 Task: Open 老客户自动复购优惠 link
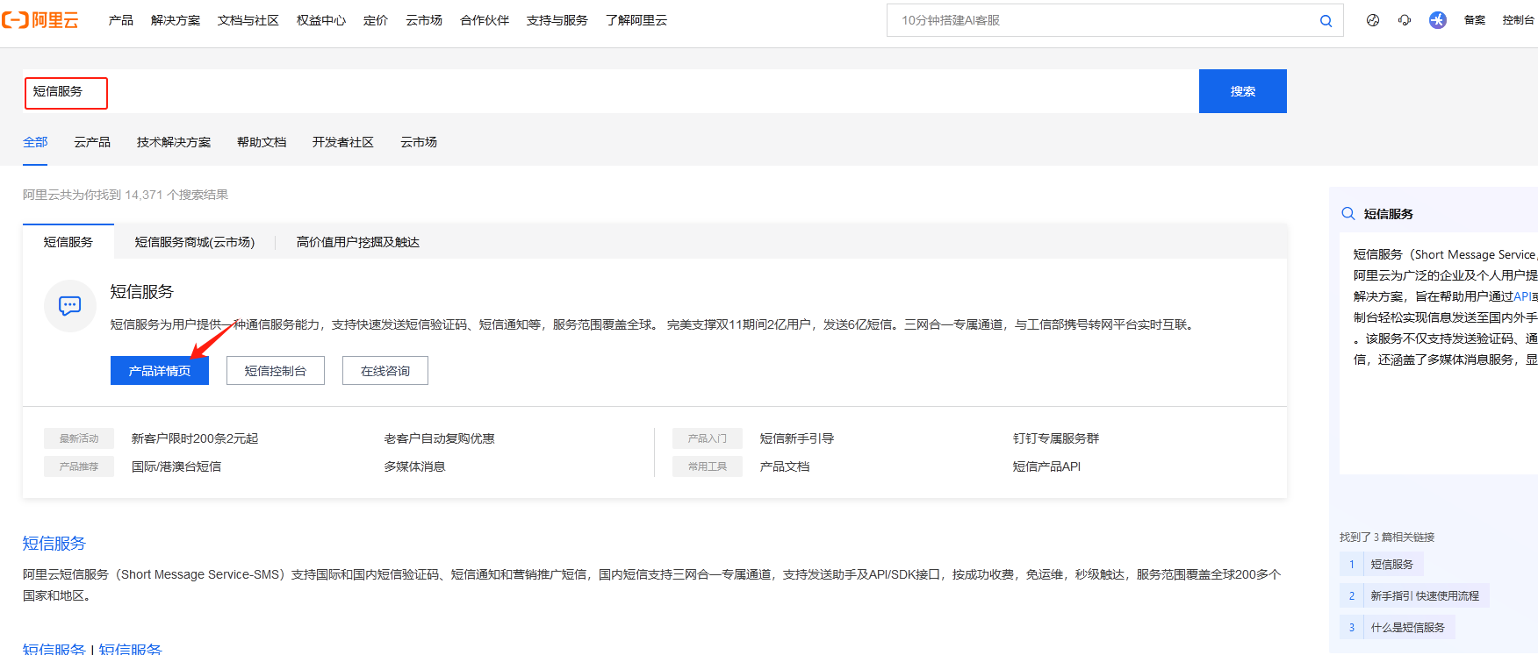440,438
